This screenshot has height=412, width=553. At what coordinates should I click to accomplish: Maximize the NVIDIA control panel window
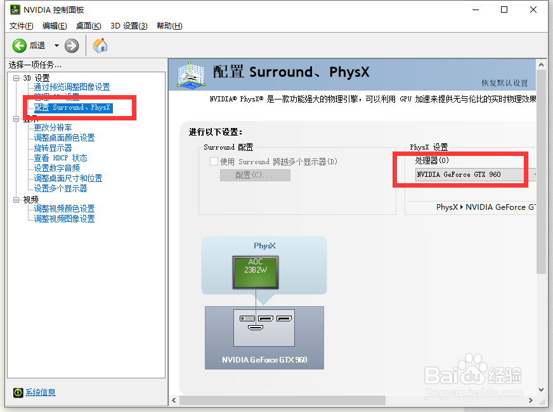(x=504, y=10)
